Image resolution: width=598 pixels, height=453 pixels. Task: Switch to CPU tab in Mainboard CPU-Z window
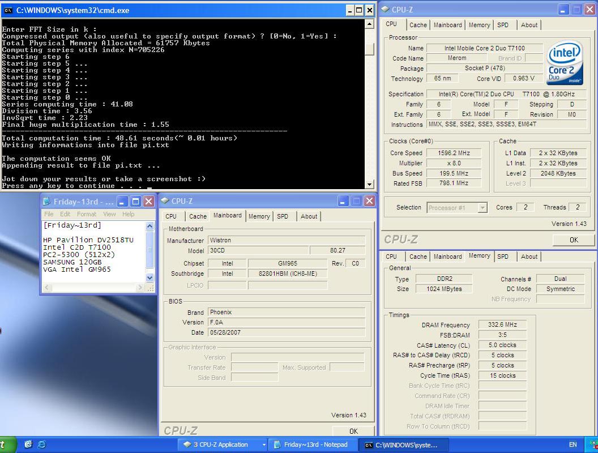click(171, 216)
